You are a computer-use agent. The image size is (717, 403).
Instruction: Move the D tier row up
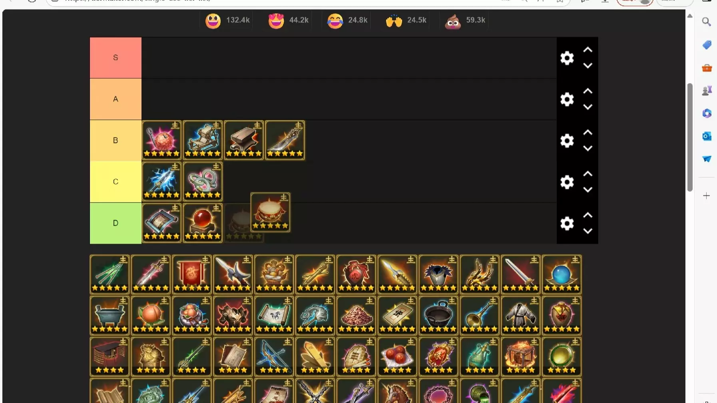click(588, 215)
